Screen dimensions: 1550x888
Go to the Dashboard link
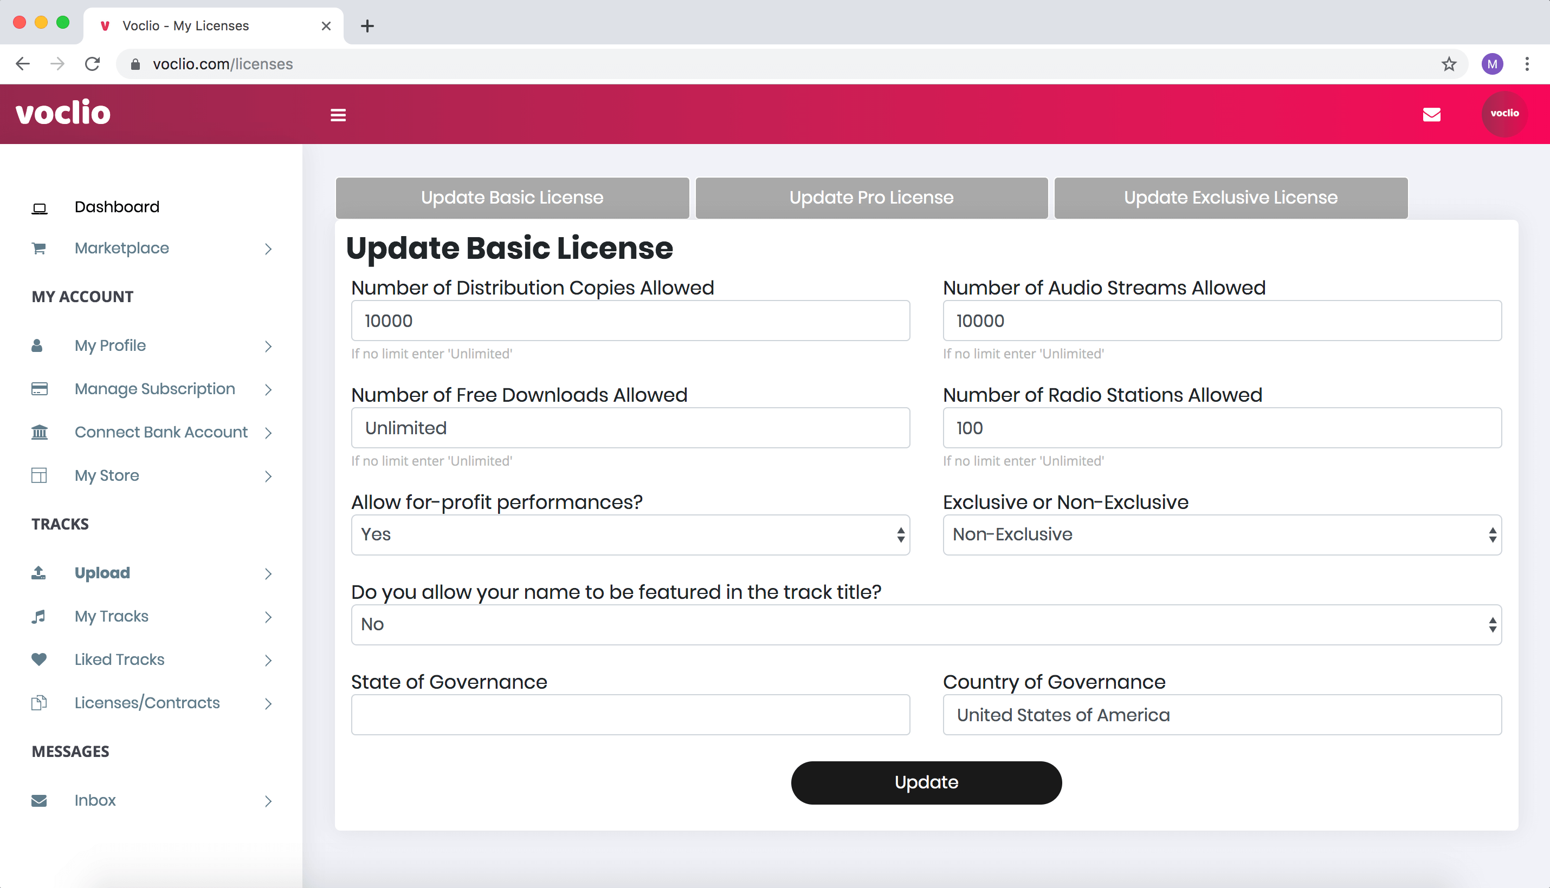(117, 207)
